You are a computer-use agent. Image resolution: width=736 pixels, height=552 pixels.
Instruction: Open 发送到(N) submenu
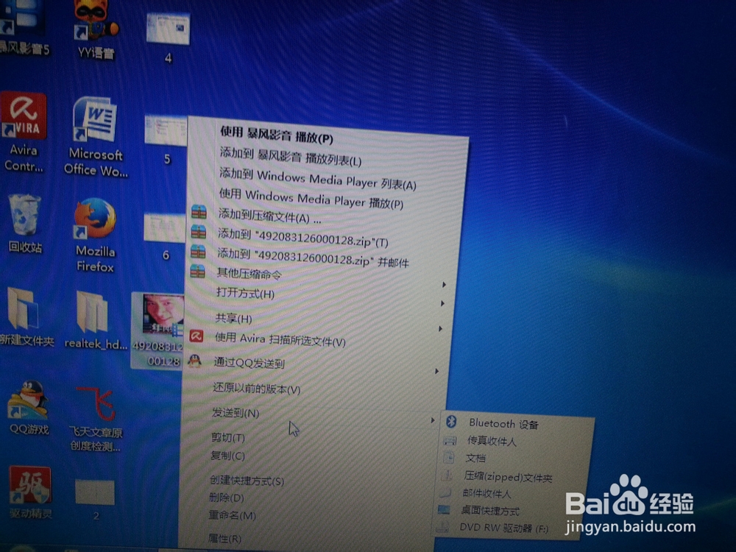[x=236, y=413]
